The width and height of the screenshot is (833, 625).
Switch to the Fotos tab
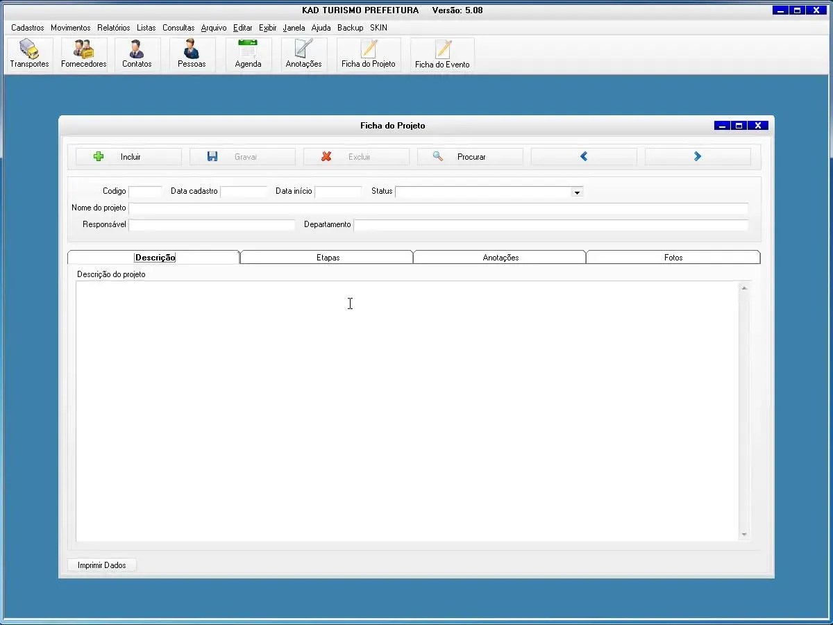(673, 258)
